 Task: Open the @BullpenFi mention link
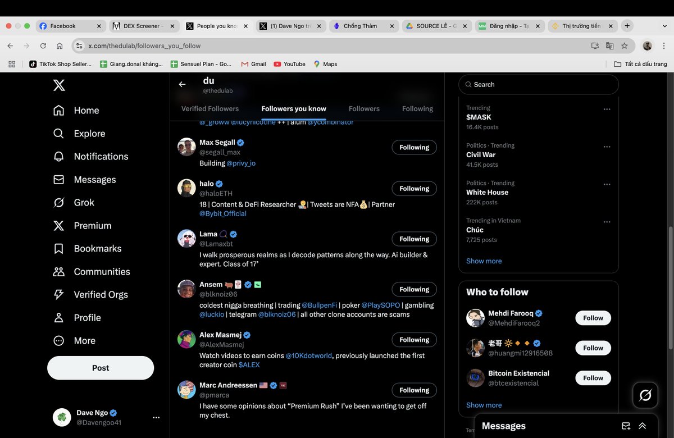[x=319, y=305]
